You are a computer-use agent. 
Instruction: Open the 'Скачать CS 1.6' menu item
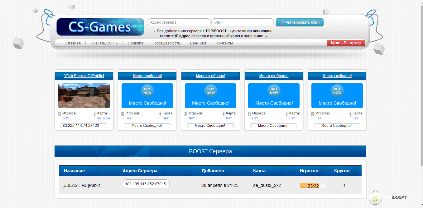pyautogui.click(x=104, y=43)
